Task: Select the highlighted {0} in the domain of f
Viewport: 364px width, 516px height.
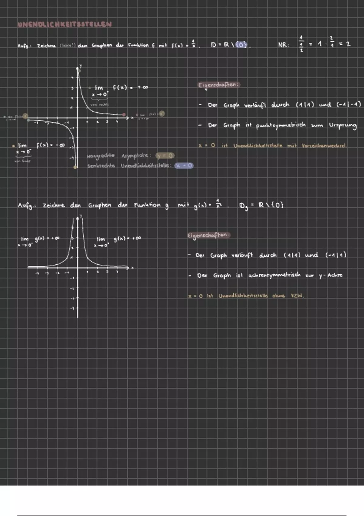Action: (x=241, y=45)
